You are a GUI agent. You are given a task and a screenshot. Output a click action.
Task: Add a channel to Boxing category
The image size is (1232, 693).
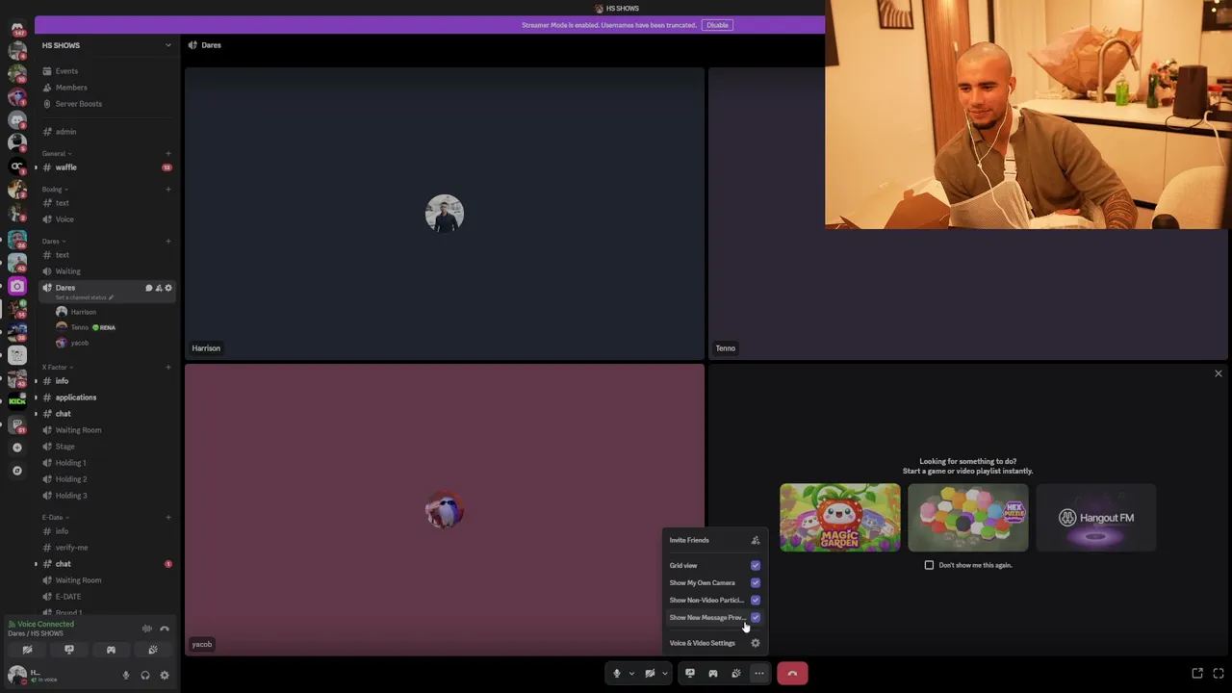tap(168, 190)
